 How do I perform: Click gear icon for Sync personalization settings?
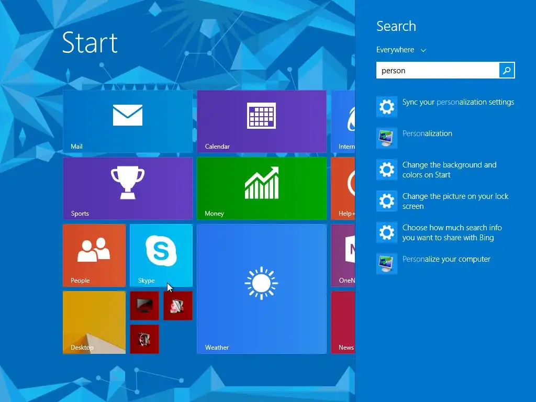(387, 107)
